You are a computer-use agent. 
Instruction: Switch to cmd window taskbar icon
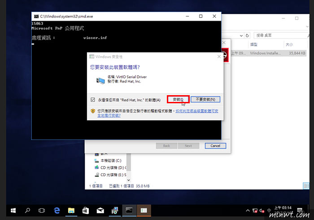point(129,211)
